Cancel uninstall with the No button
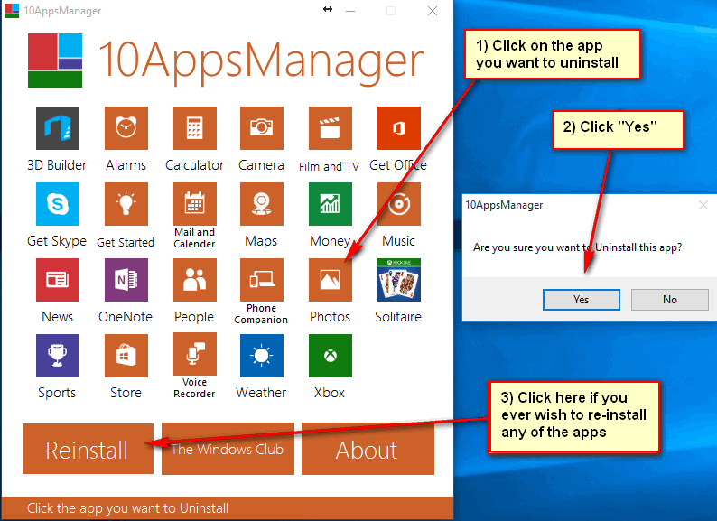This screenshot has width=717, height=521. click(670, 300)
